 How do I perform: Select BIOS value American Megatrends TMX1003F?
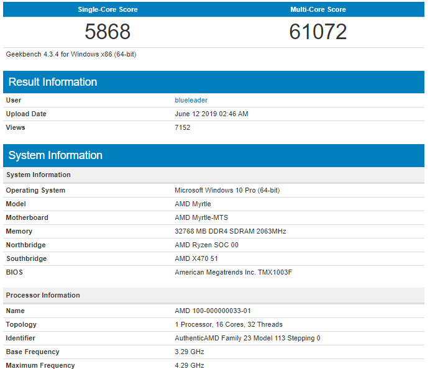[x=234, y=273]
